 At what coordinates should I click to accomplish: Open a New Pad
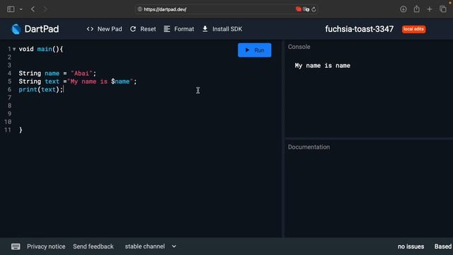point(104,29)
